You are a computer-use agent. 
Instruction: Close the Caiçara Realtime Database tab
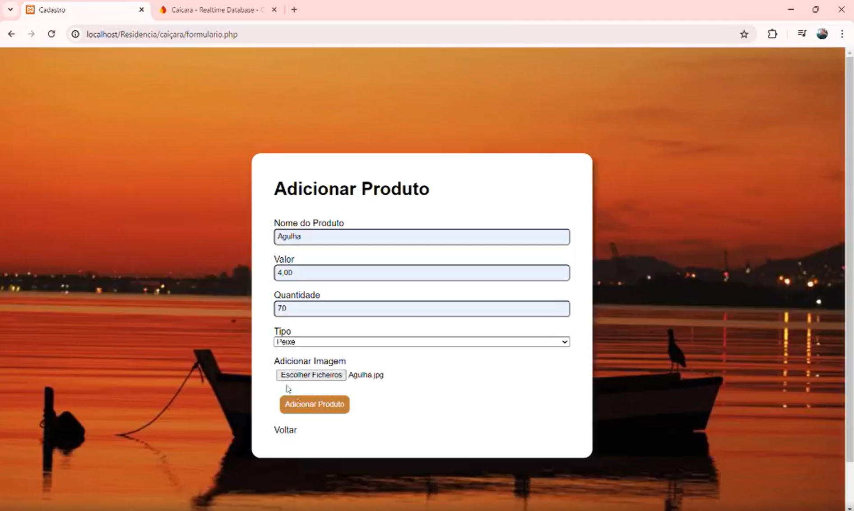[x=274, y=10]
